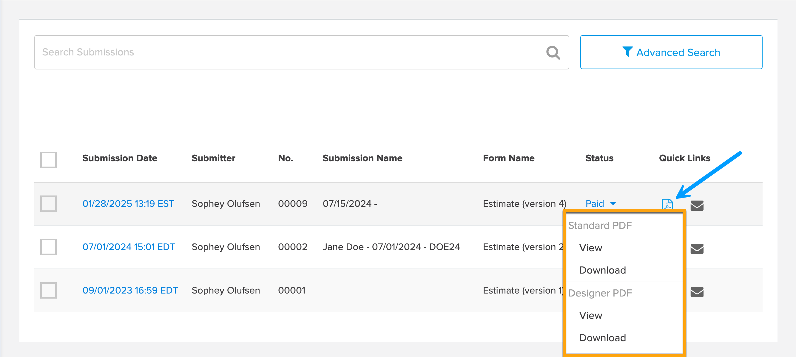Check the checkbox for submission 00001
This screenshot has height=357, width=796.
(x=48, y=290)
